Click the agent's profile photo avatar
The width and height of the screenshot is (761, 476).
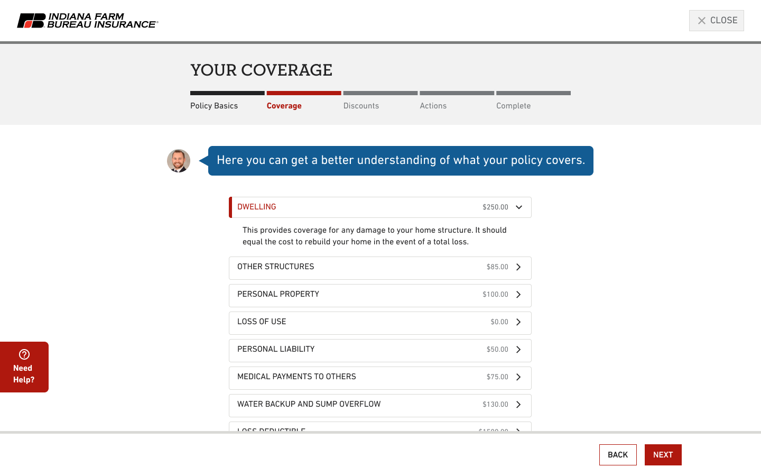coord(178,161)
